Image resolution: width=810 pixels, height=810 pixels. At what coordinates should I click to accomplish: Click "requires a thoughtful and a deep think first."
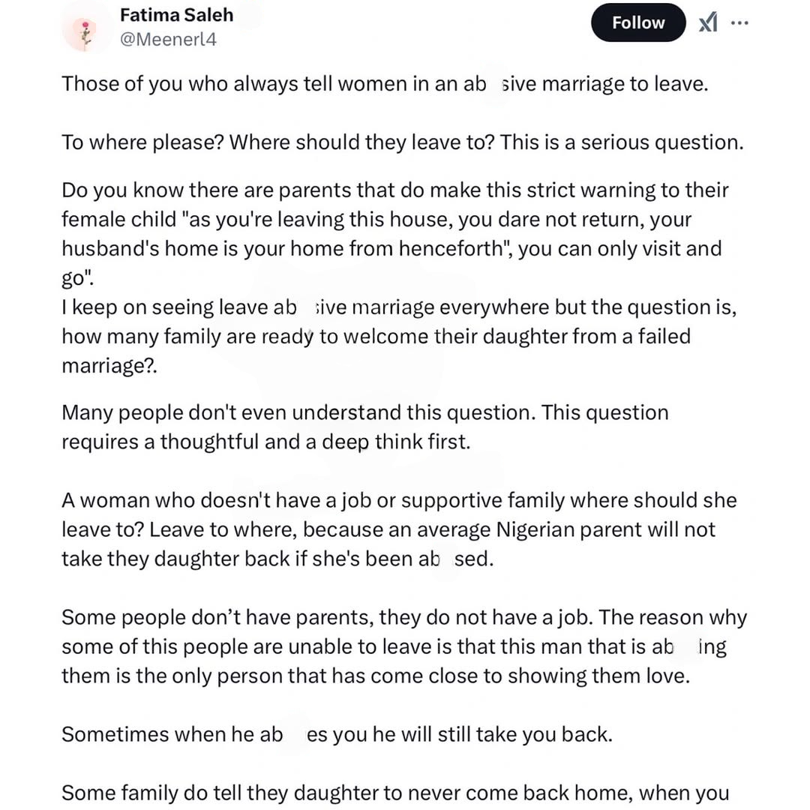tap(265, 442)
